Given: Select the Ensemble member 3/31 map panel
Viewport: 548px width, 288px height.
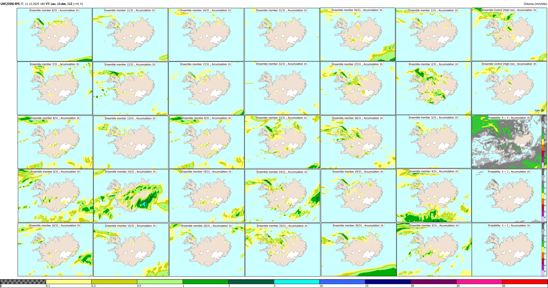Looking at the screenshot, I should click(434, 142).
